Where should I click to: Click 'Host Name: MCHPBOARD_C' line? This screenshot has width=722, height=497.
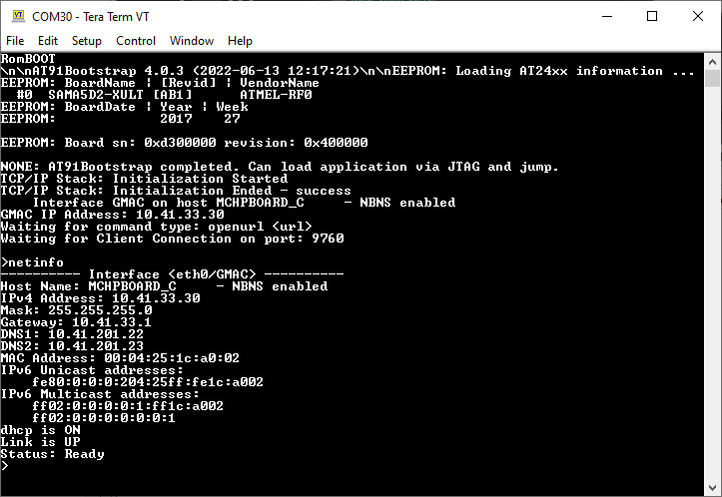click(164, 286)
